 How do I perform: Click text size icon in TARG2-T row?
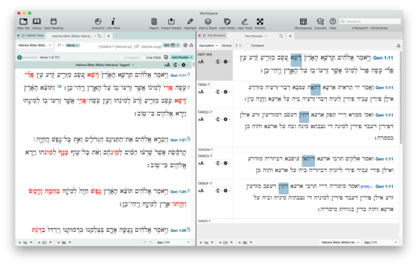pos(201,119)
